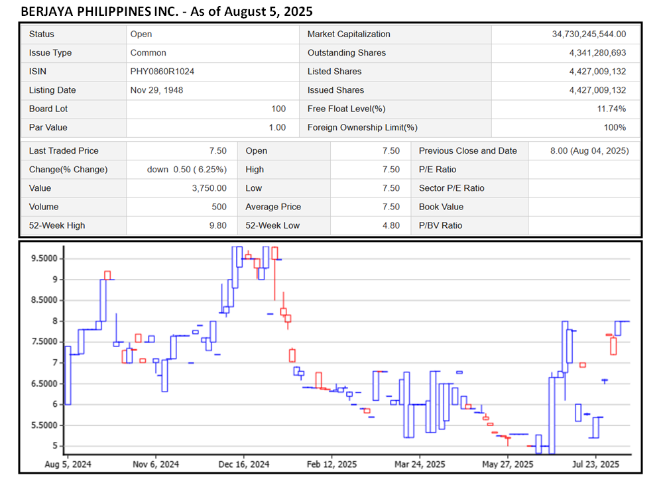
Task: Select the Value cell 3,750.00
Action: coord(210,188)
